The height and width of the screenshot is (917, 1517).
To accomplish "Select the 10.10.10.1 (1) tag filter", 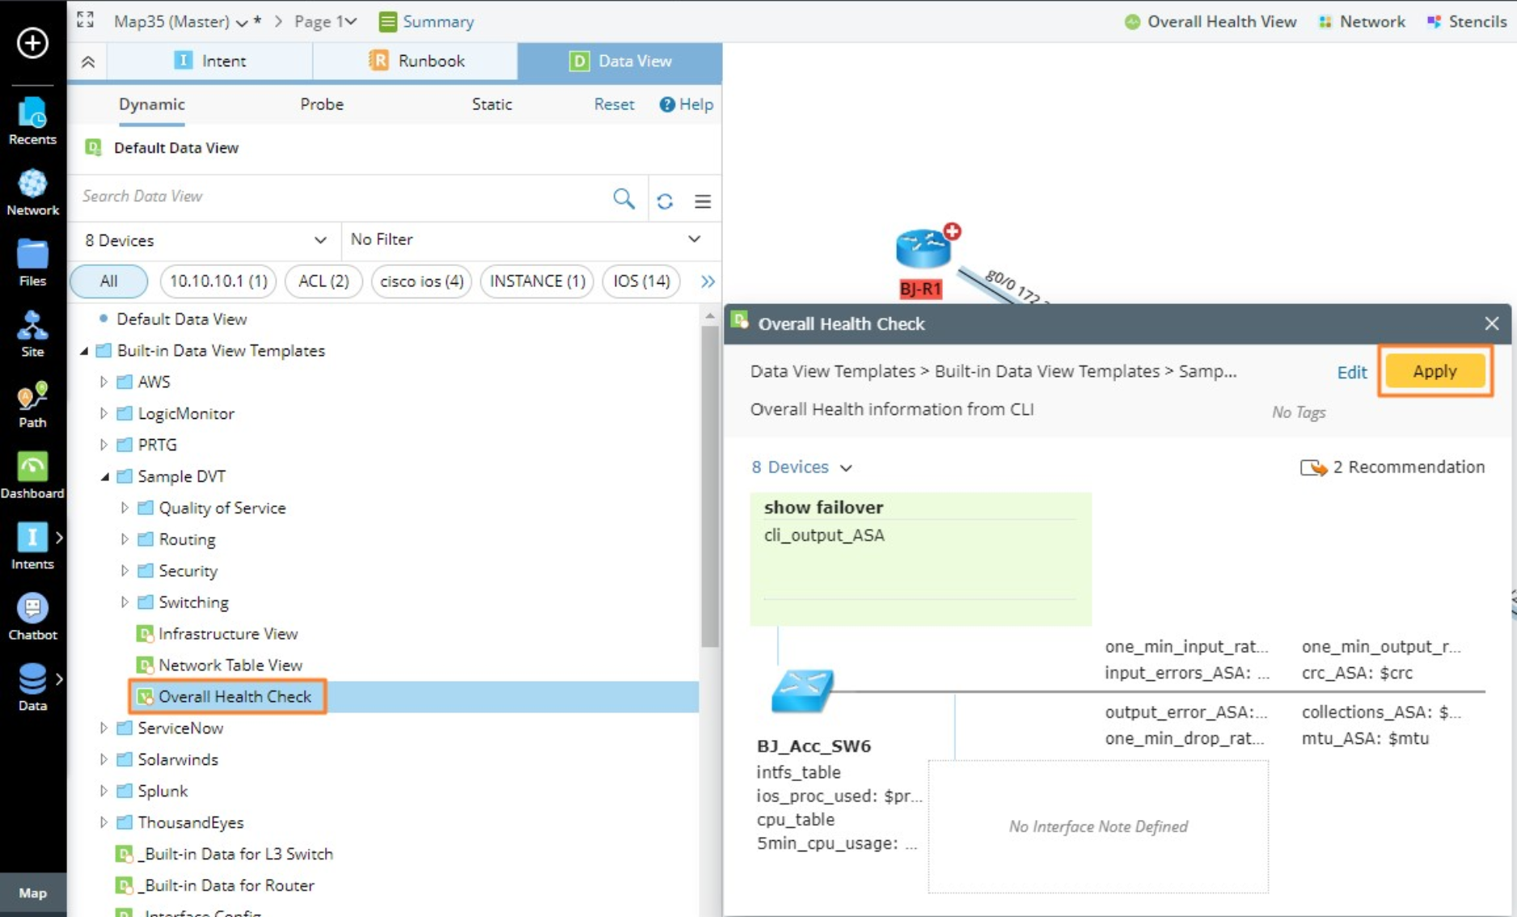I will point(218,281).
